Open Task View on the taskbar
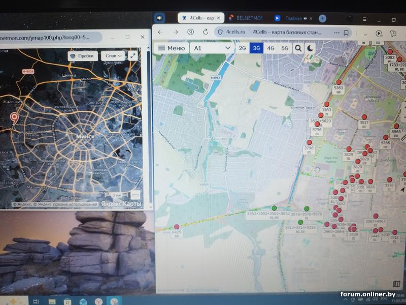This screenshot has width=406, height=305. [36, 301]
